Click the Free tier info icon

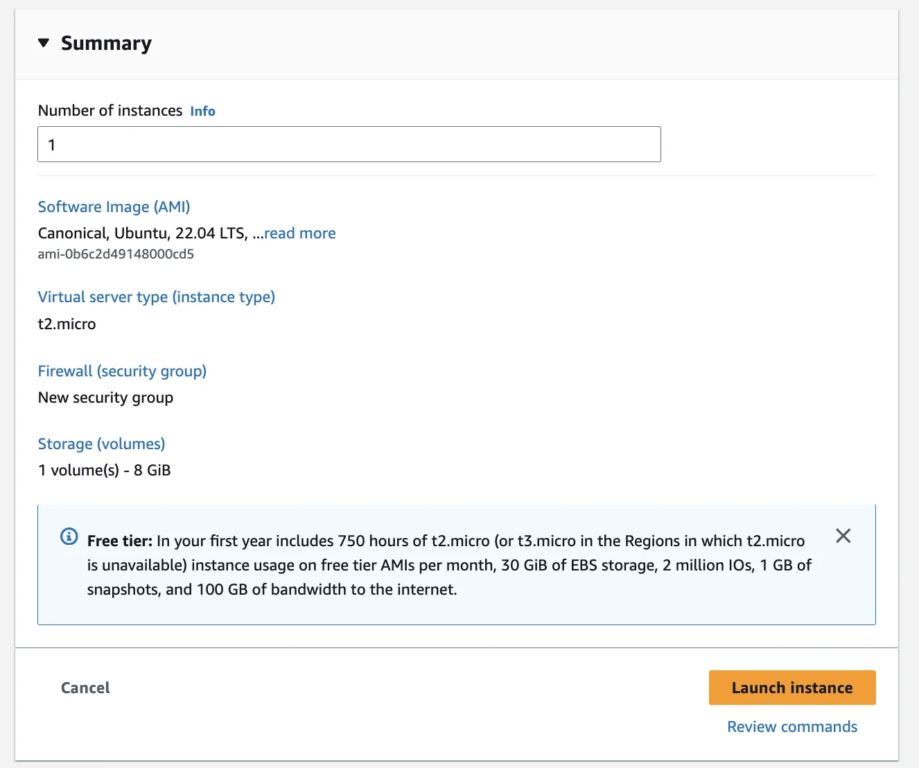(68, 536)
